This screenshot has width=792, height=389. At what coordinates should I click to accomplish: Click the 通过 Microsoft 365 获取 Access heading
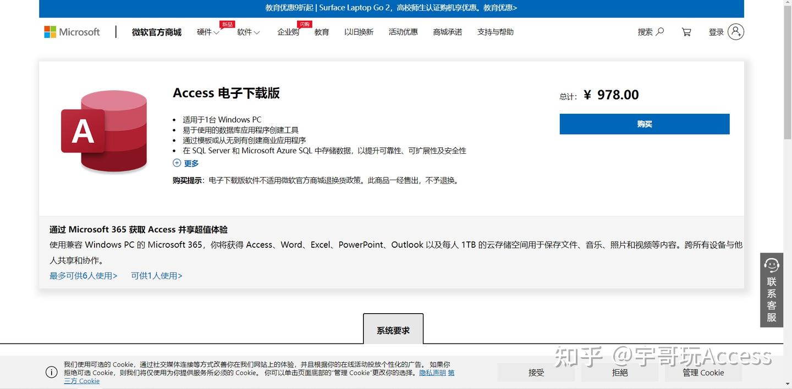pos(139,230)
